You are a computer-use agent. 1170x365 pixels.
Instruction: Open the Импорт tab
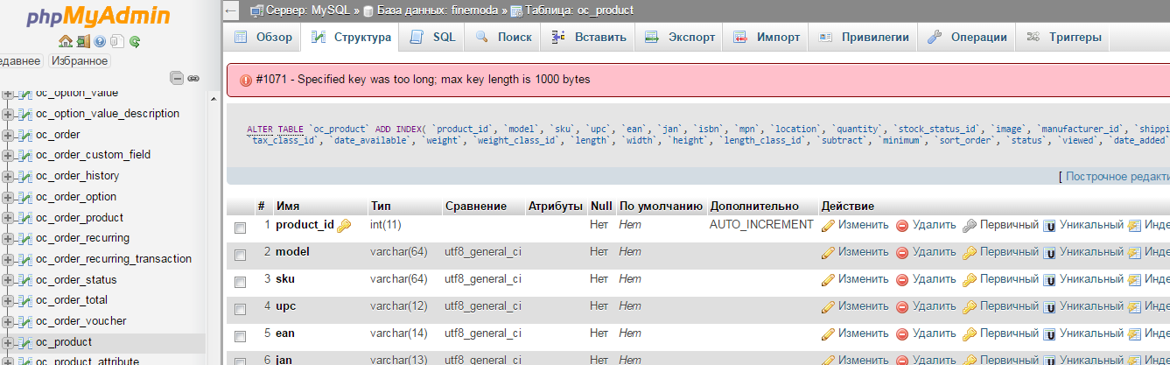tap(767, 38)
